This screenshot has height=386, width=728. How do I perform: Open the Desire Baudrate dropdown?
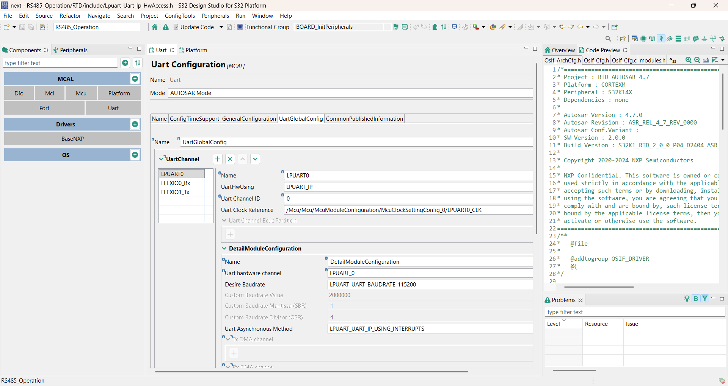(x=430, y=285)
